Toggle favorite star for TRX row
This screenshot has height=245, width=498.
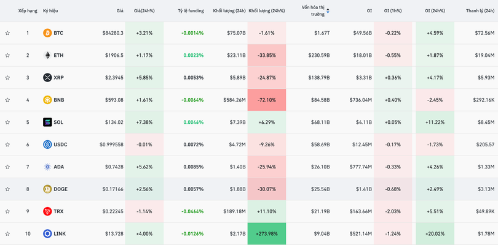(7, 211)
